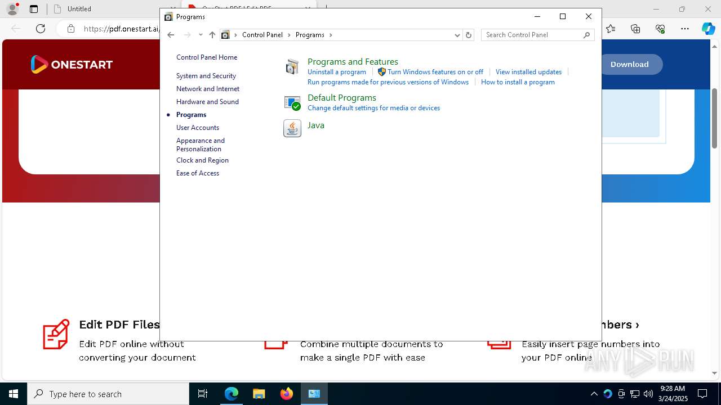Launch Firefox from taskbar

[x=287, y=394]
